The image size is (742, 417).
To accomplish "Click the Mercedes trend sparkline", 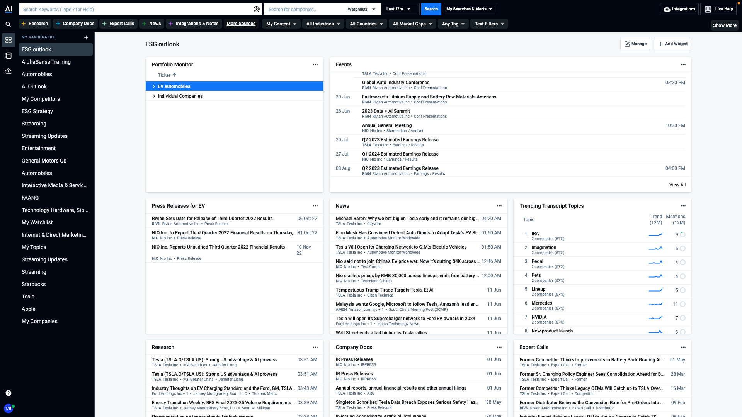I will [x=655, y=304].
